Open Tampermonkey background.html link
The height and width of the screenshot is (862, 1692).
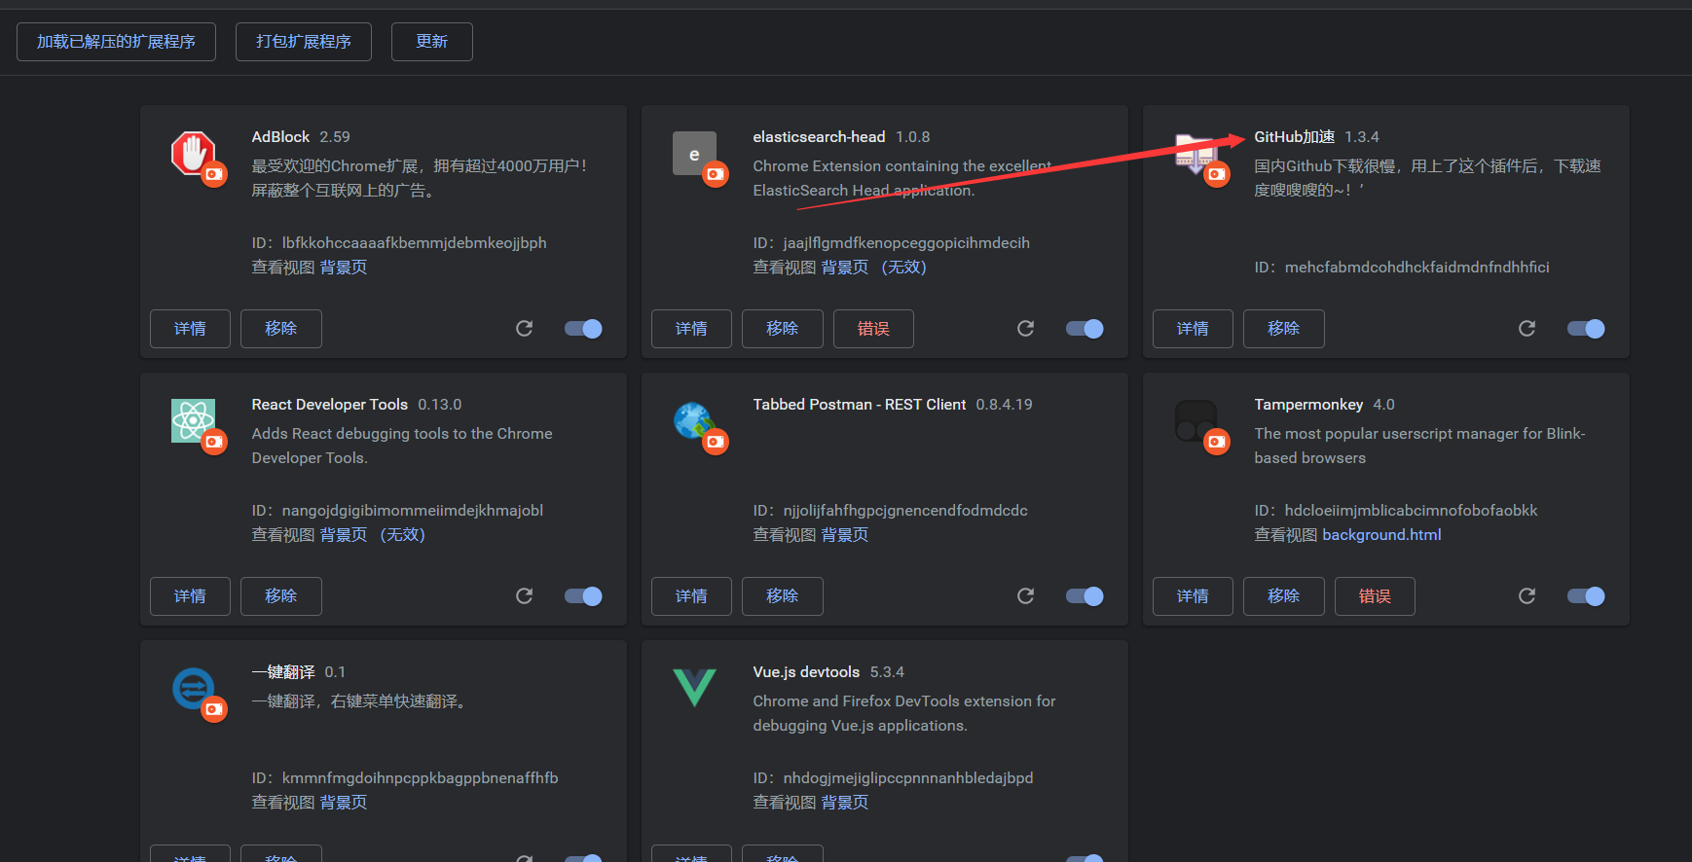tap(1381, 535)
